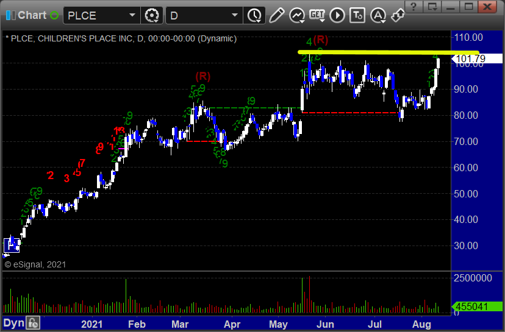
Task: Open the studies chart-line menu
Action: coord(297,15)
